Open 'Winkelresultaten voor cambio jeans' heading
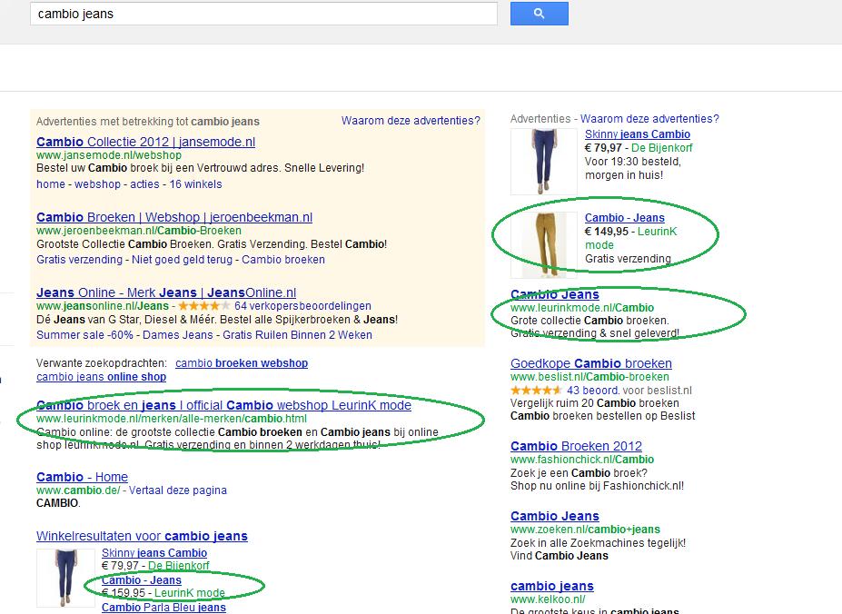Image resolution: width=842 pixels, height=614 pixels. click(142, 537)
